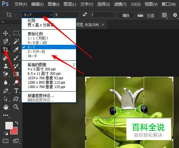Open crop overlay grid options
179x148 pixels.
point(164,15)
